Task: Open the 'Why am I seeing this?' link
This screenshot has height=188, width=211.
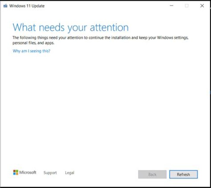Action: [31, 51]
